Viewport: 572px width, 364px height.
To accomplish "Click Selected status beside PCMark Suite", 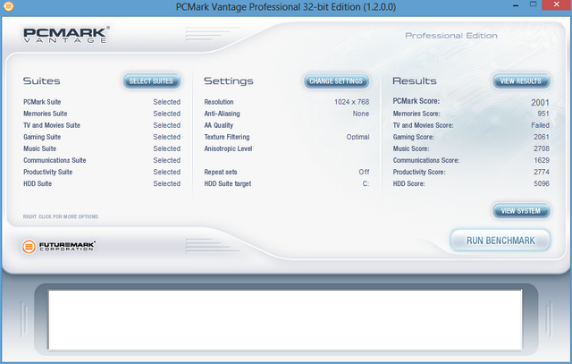I will (x=167, y=102).
